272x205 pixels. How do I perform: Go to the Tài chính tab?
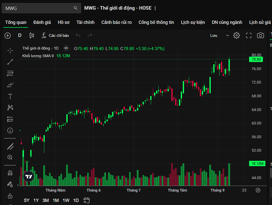click(x=85, y=22)
